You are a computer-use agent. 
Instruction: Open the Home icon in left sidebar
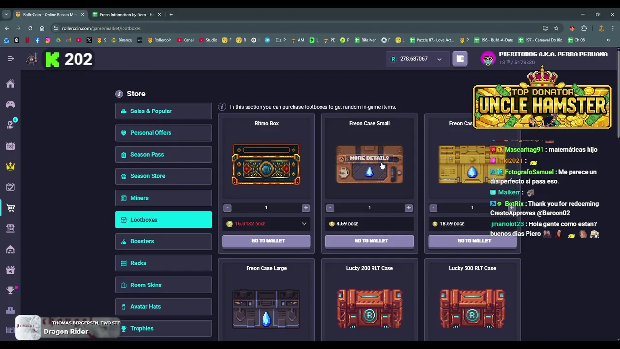10,84
